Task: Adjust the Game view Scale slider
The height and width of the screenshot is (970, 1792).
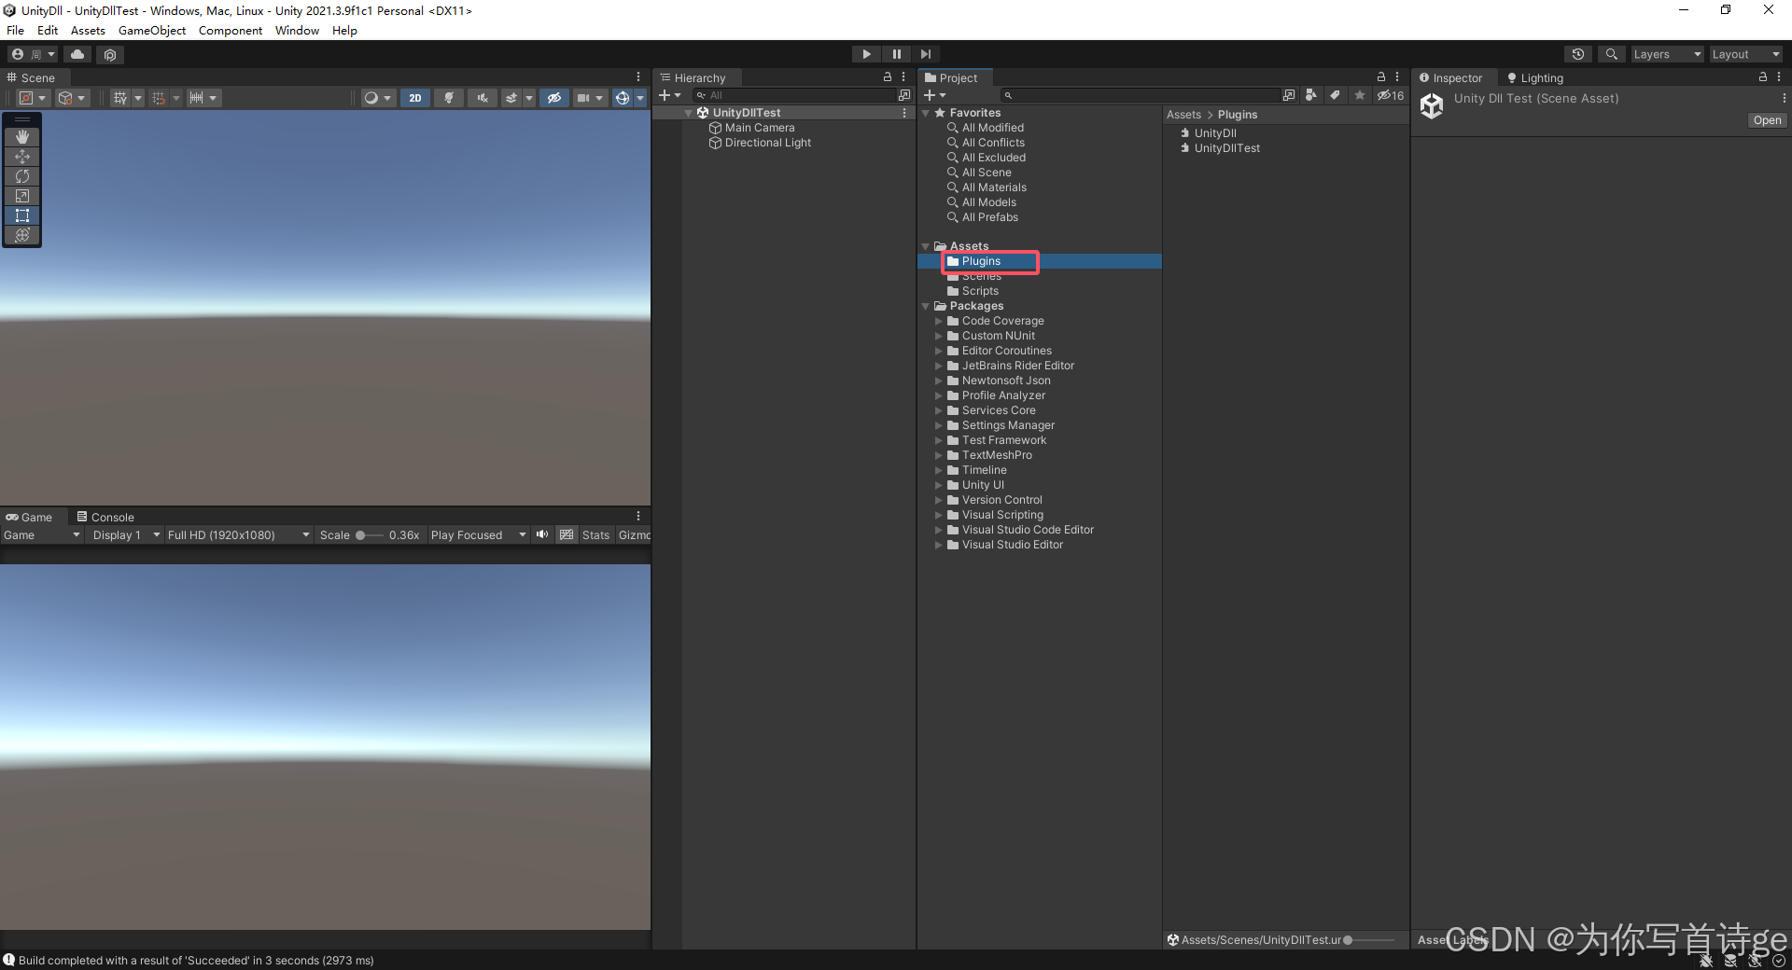Action: click(369, 535)
